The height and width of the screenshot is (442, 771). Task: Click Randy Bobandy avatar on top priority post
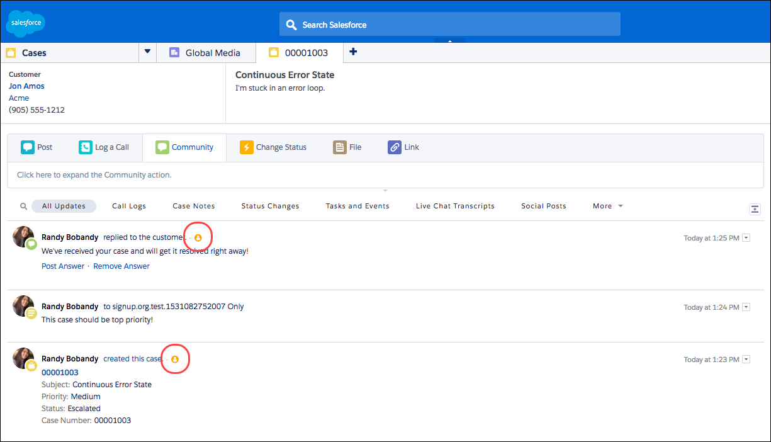pyautogui.click(x=23, y=306)
